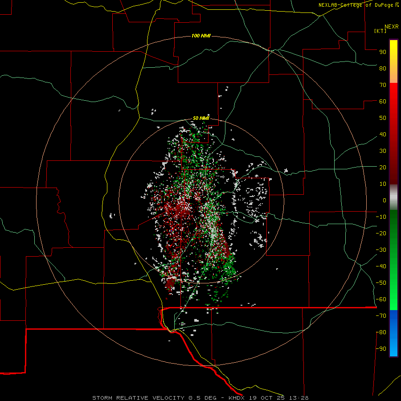Click the 50 NMI range ring label

tap(201, 118)
